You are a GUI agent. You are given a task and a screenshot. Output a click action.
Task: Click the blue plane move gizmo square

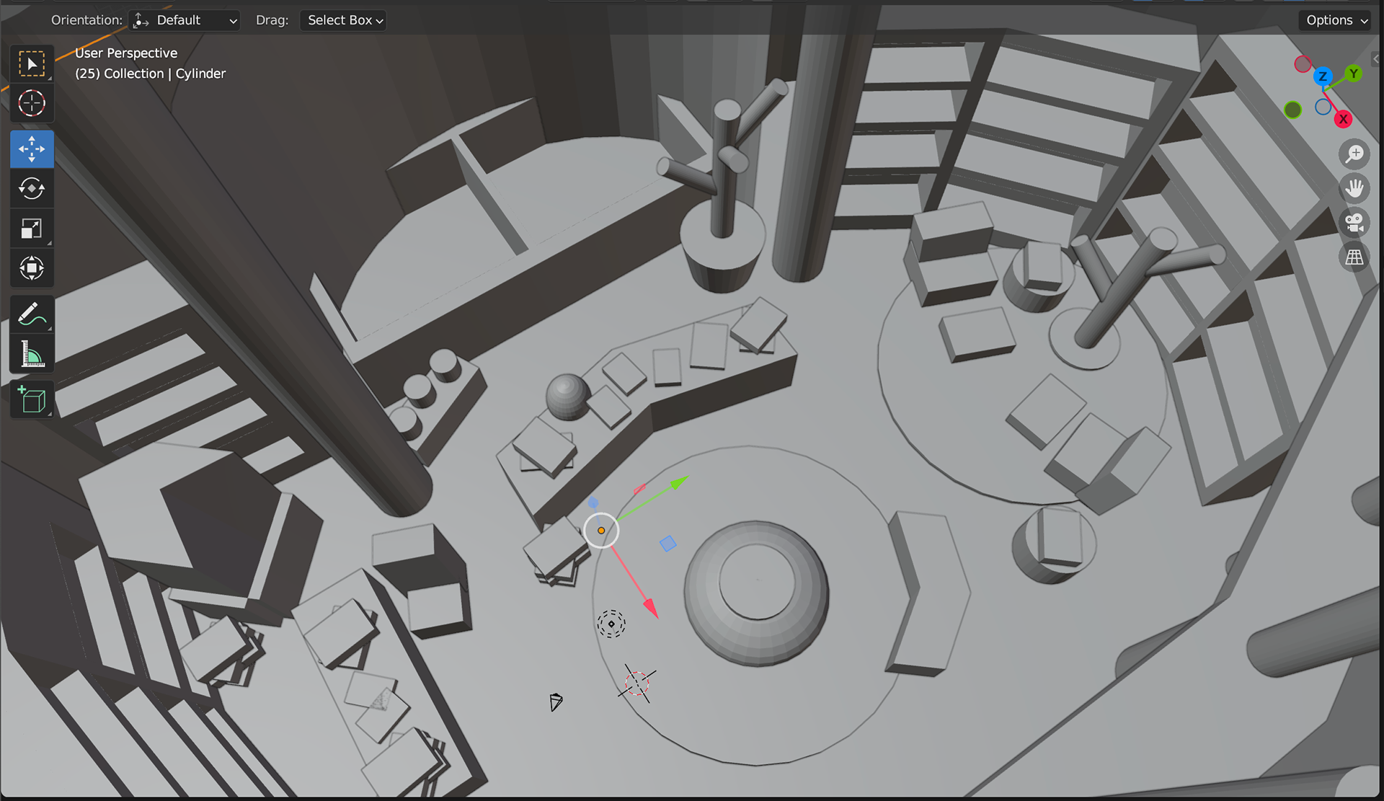tap(668, 544)
